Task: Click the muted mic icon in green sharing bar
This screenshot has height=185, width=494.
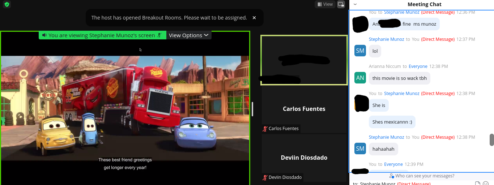Action: (x=159, y=35)
